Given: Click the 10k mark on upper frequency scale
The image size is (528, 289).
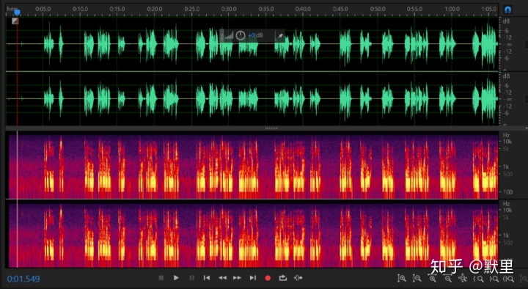Looking at the screenshot, I should click(507, 142).
